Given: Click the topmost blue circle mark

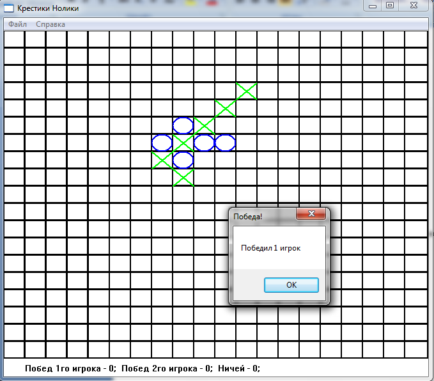Looking at the screenshot, I should click(x=183, y=126).
